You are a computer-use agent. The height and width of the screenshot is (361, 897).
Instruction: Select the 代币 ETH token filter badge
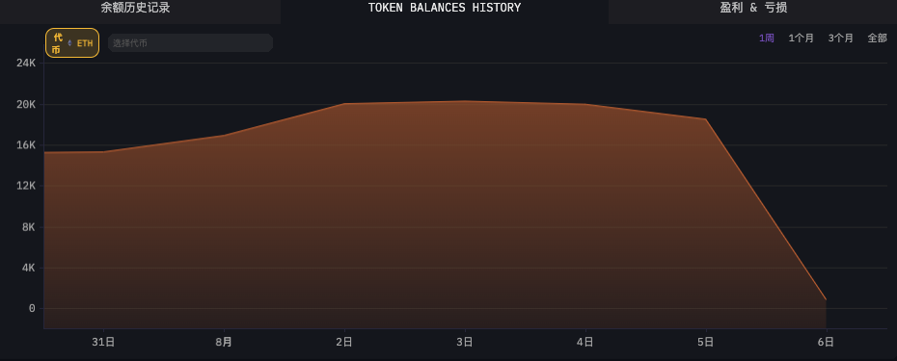point(72,43)
